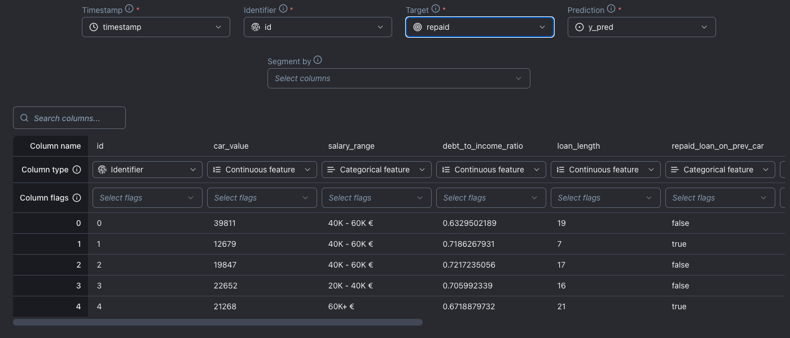Click the info icon beside Identifier label

pos(283,9)
